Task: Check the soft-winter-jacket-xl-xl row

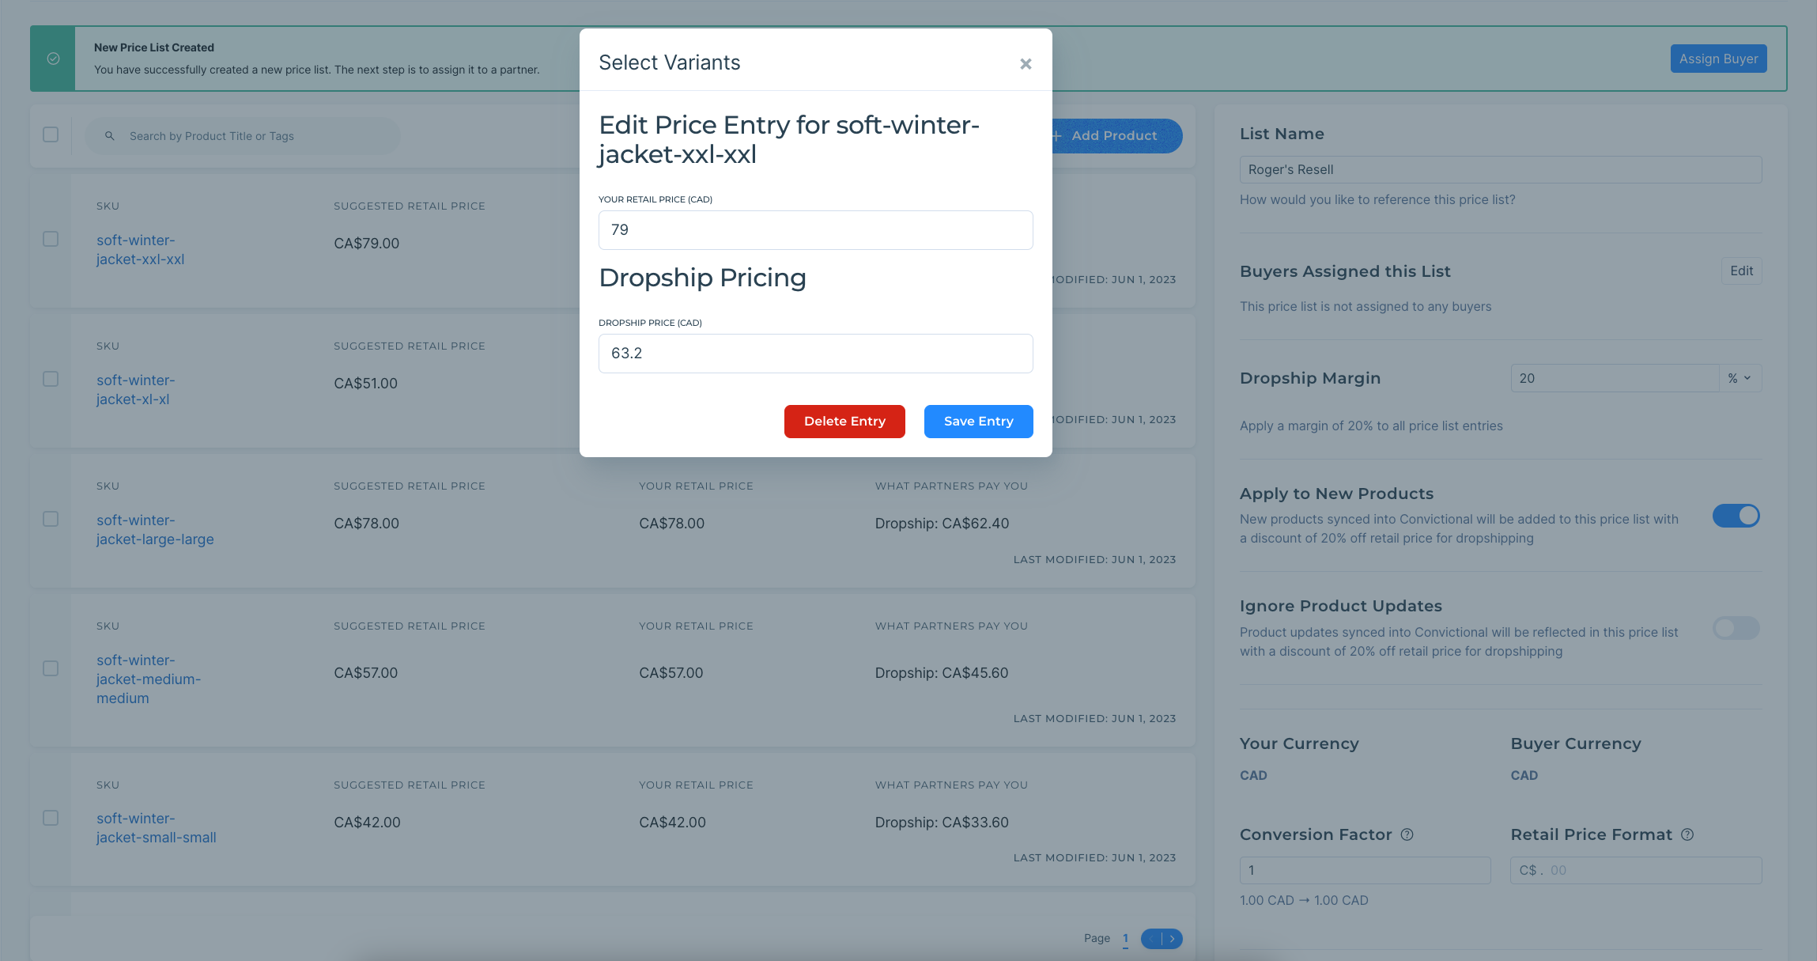Action: pos(51,379)
